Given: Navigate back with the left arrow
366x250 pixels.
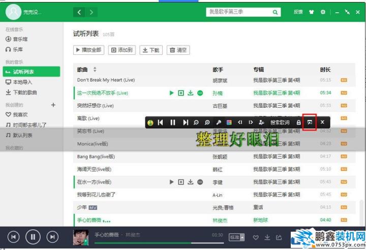Looking at the screenshot, I should [x=79, y=12].
